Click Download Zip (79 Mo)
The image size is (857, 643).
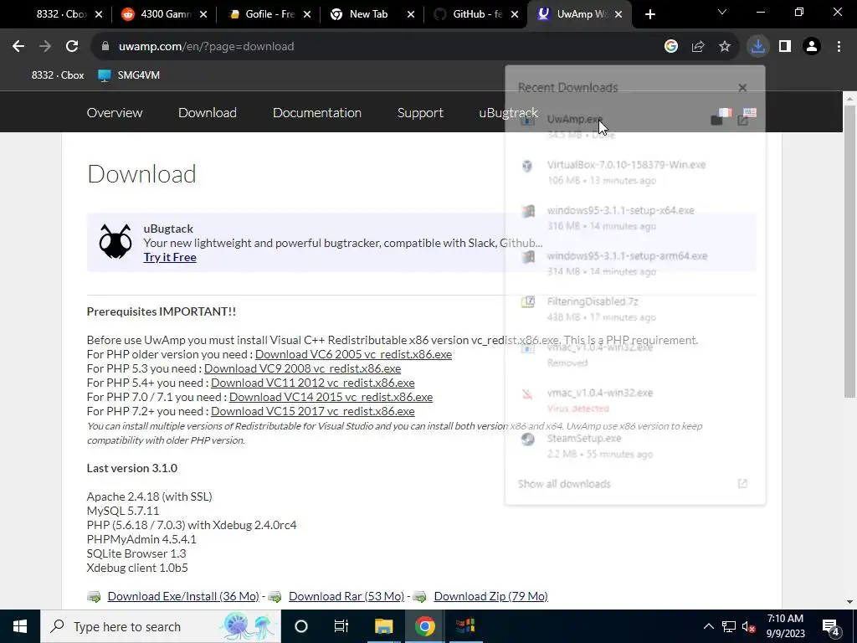pyautogui.click(x=490, y=596)
